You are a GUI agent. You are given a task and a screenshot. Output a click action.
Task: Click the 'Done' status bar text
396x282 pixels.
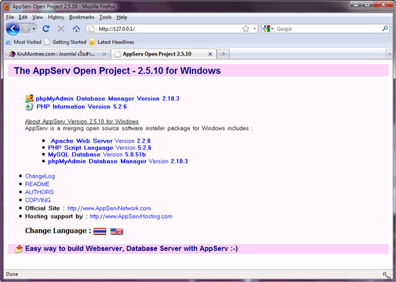coord(12,274)
